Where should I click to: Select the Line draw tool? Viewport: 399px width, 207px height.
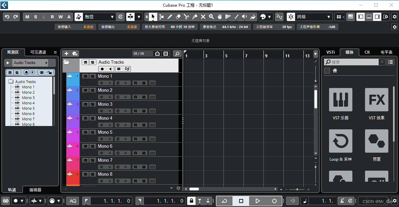click(x=236, y=17)
